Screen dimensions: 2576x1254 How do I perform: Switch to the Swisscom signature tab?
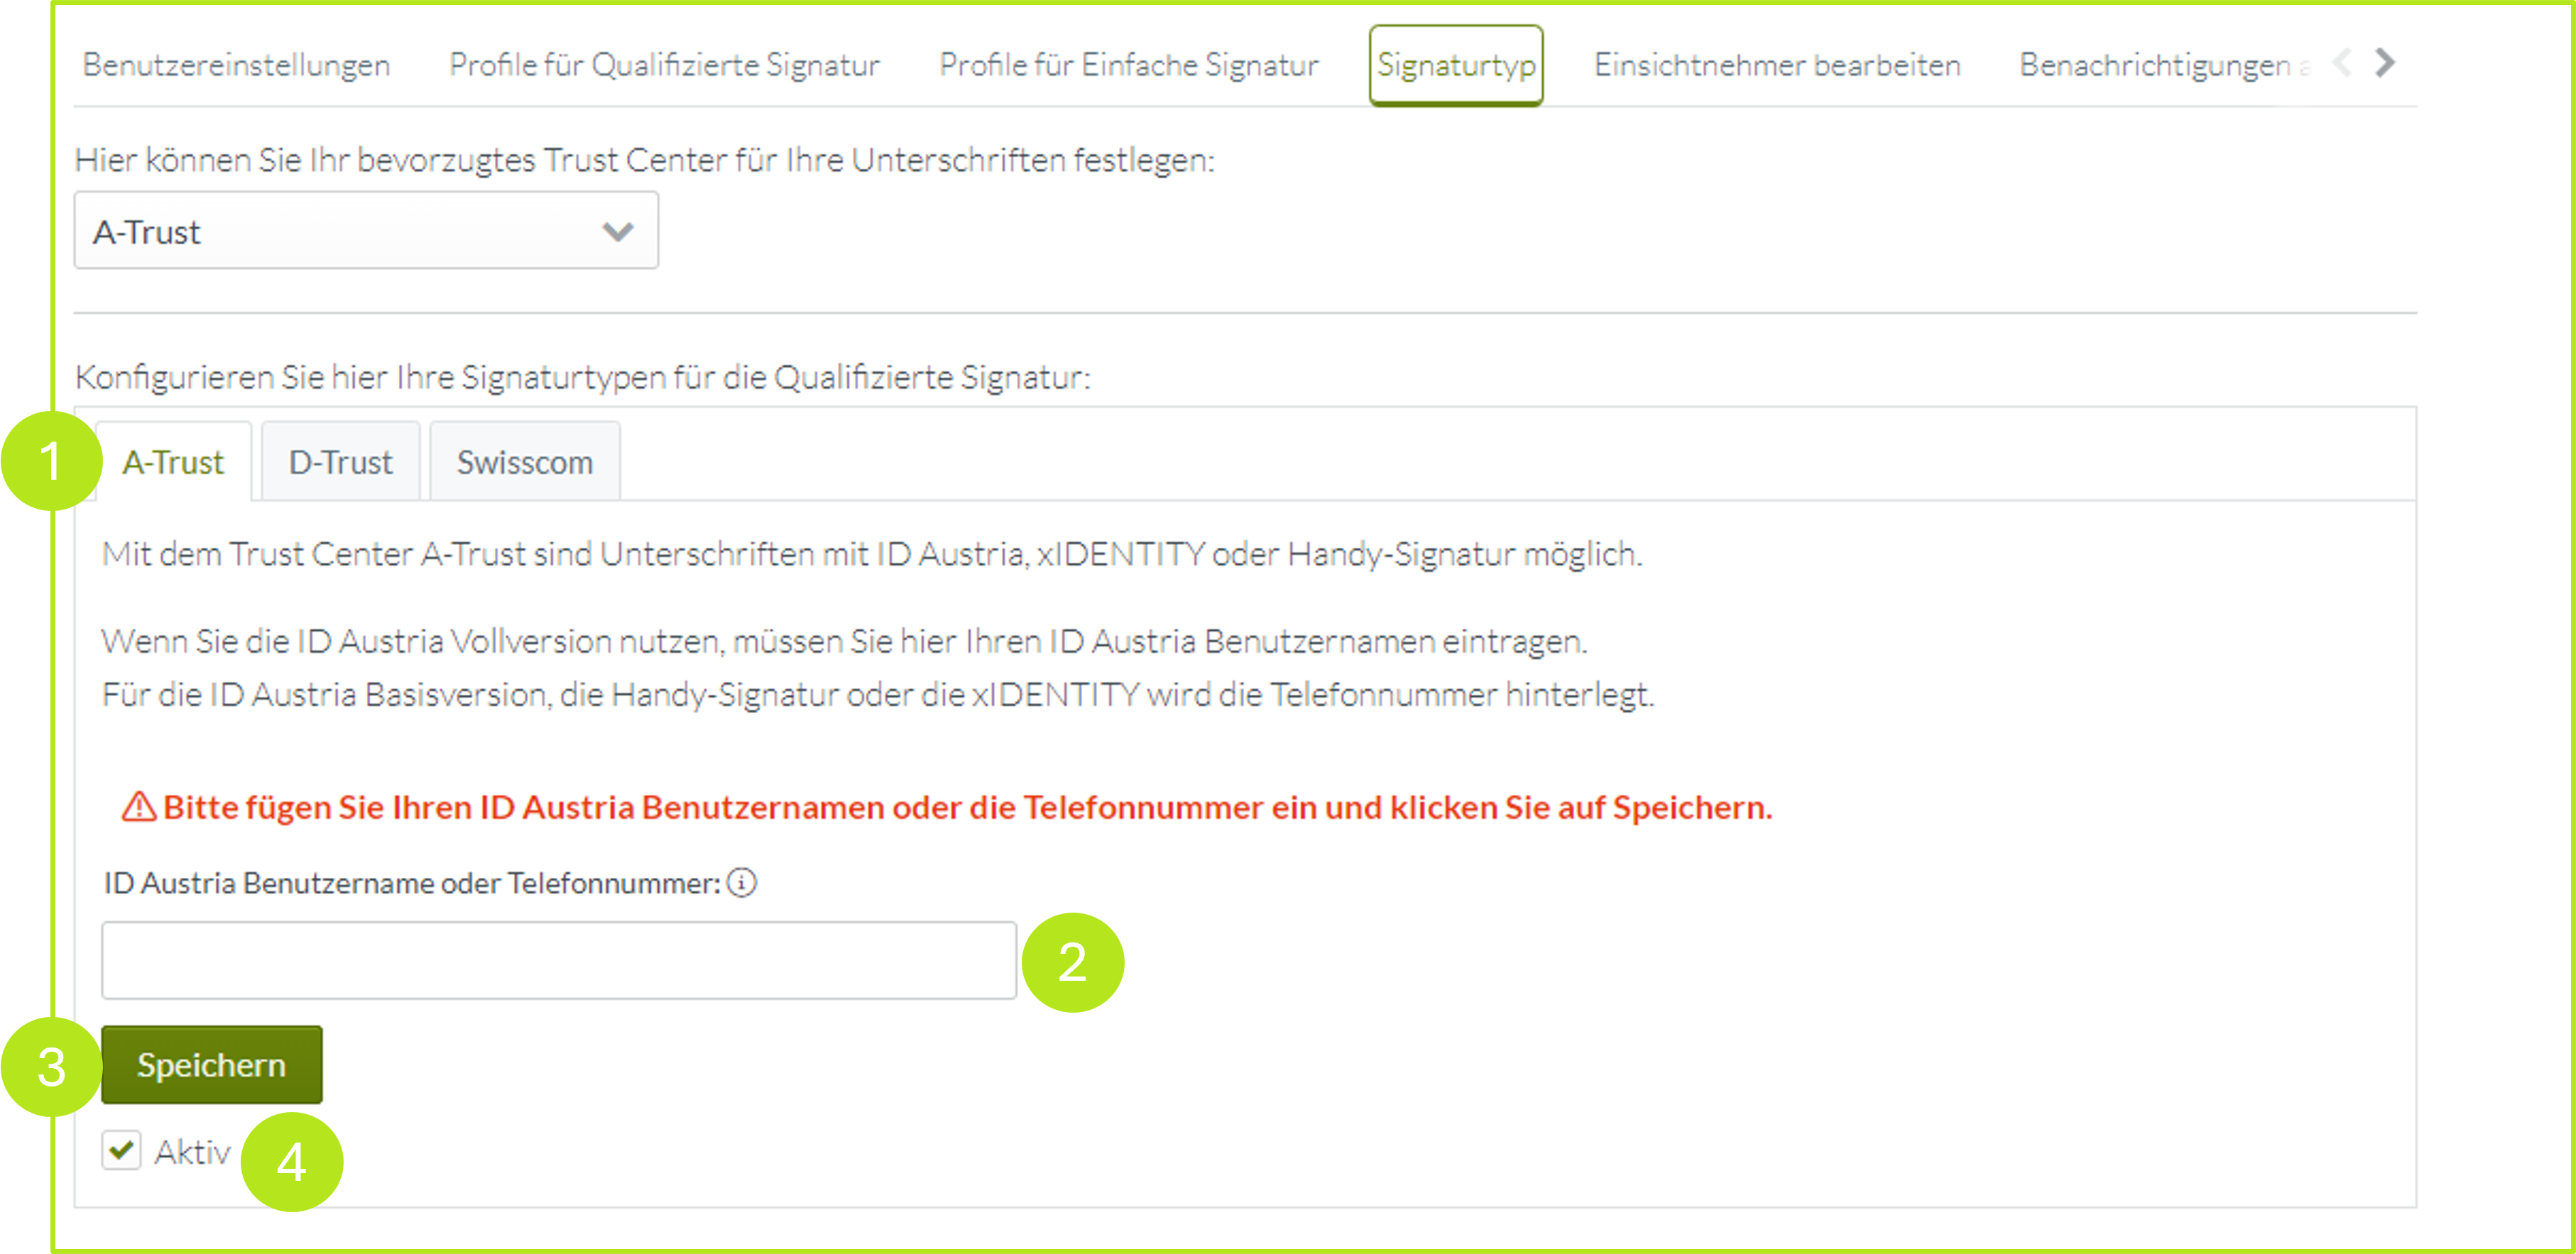525,463
